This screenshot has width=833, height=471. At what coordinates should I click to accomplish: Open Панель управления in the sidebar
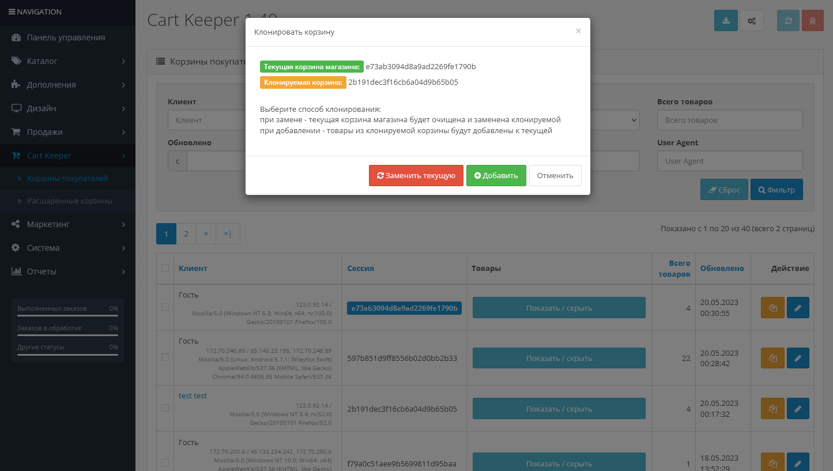click(x=67, y=37)
